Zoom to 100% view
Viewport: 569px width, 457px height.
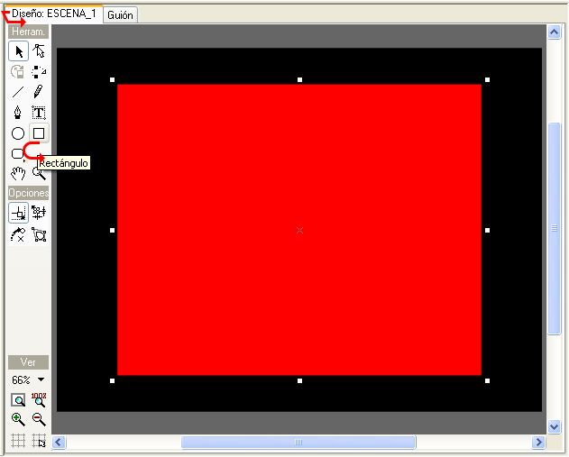(39, 399)
